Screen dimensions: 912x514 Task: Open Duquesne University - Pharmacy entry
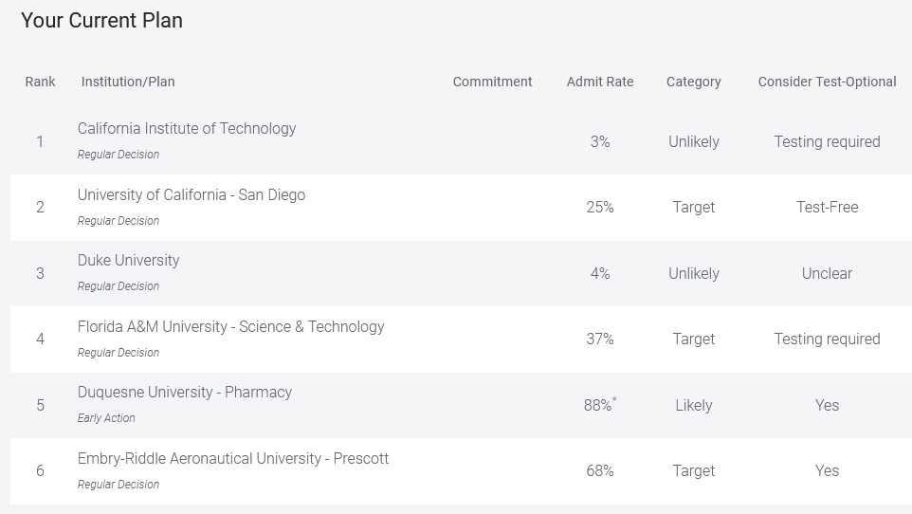click(184, 393)
